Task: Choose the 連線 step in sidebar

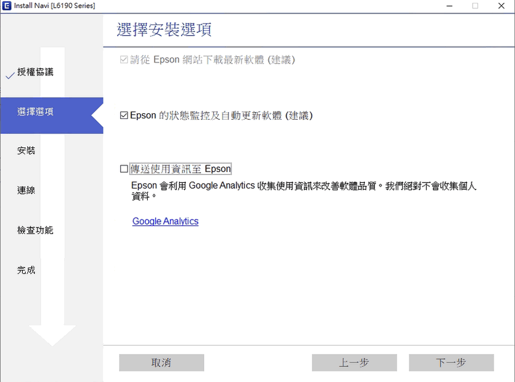Action: coord(26,190)
